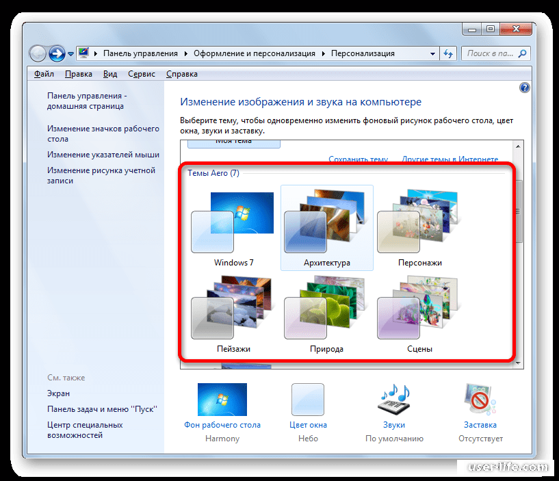The width and height of the screenshot is (559, 481).
Task: Open the recent pages dropdown arrow
Action: pyautogui.click(x=70, y=54)
